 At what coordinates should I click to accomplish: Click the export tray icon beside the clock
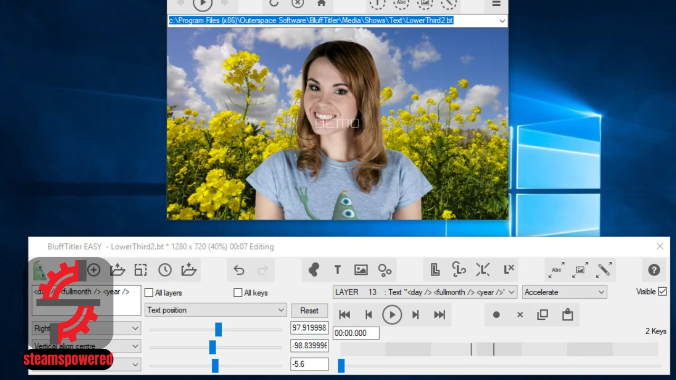click(189, 270)
